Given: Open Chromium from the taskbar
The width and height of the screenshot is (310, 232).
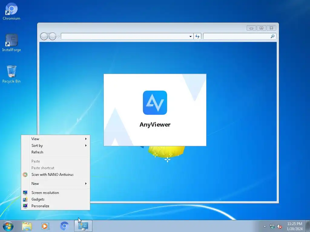Looking at the screenshot, I should [64, 226].
